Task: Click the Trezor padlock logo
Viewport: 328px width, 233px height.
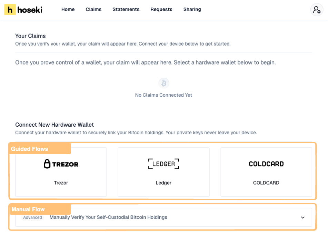Action: coord(48,164)
